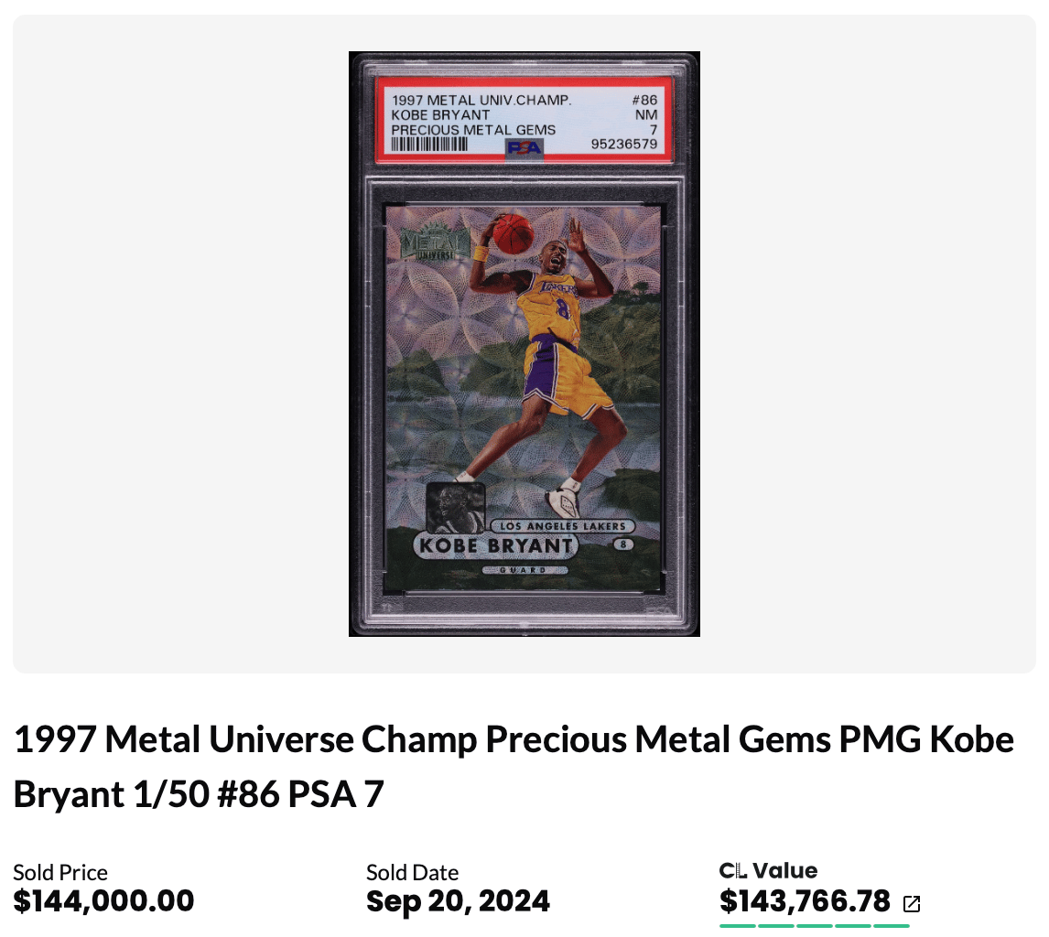Click the KOBE BRYANT nameplate on the card

[x=496, y=545]
